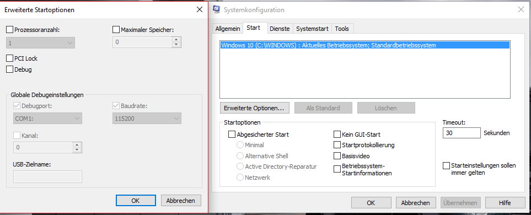Enable the Prozessoranzahl checkbox
This screenshot has width=531, height=215.
coord(9,30)
